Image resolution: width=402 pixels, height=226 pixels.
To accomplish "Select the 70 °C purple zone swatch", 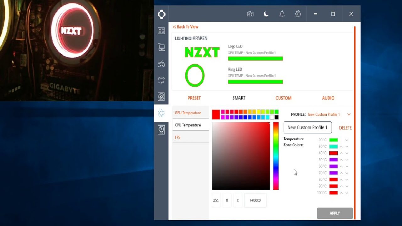I will point(334,173).
